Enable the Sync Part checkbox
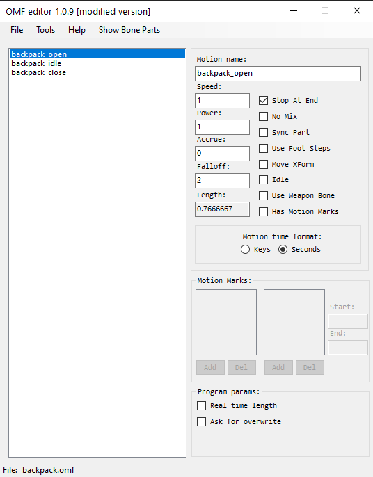This screenshot has height=477, width=373. pyautogui.click(x=263, y=132)
